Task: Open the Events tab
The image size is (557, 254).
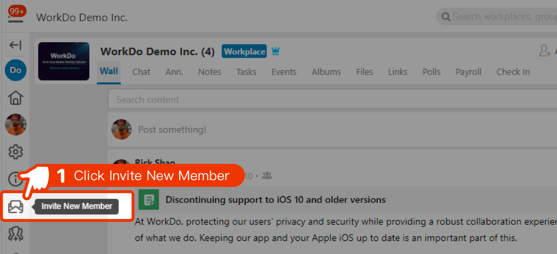Action: (284, 72)
